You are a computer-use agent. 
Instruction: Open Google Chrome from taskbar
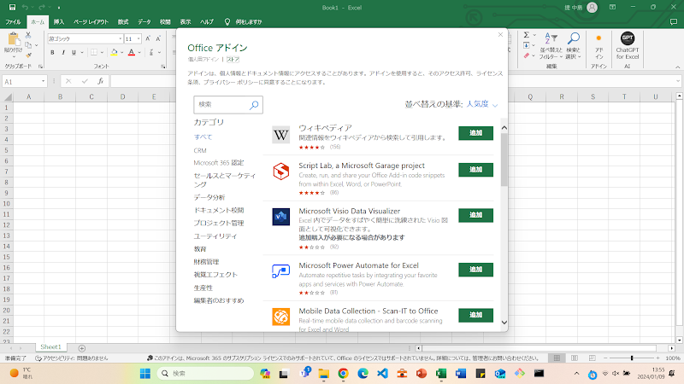pyautogui.click(x=344, y=373)
